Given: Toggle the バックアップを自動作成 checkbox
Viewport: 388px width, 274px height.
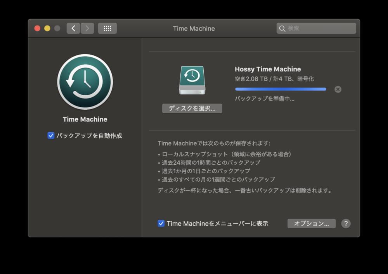Looking at the screenshot, I should [51, 136].
